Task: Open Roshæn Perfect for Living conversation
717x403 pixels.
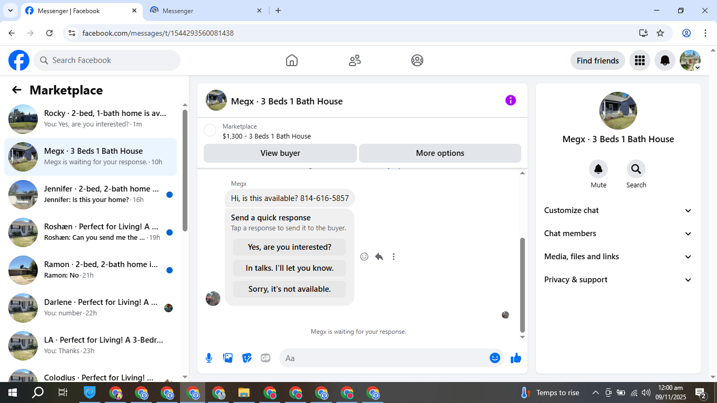Action: 90,232
